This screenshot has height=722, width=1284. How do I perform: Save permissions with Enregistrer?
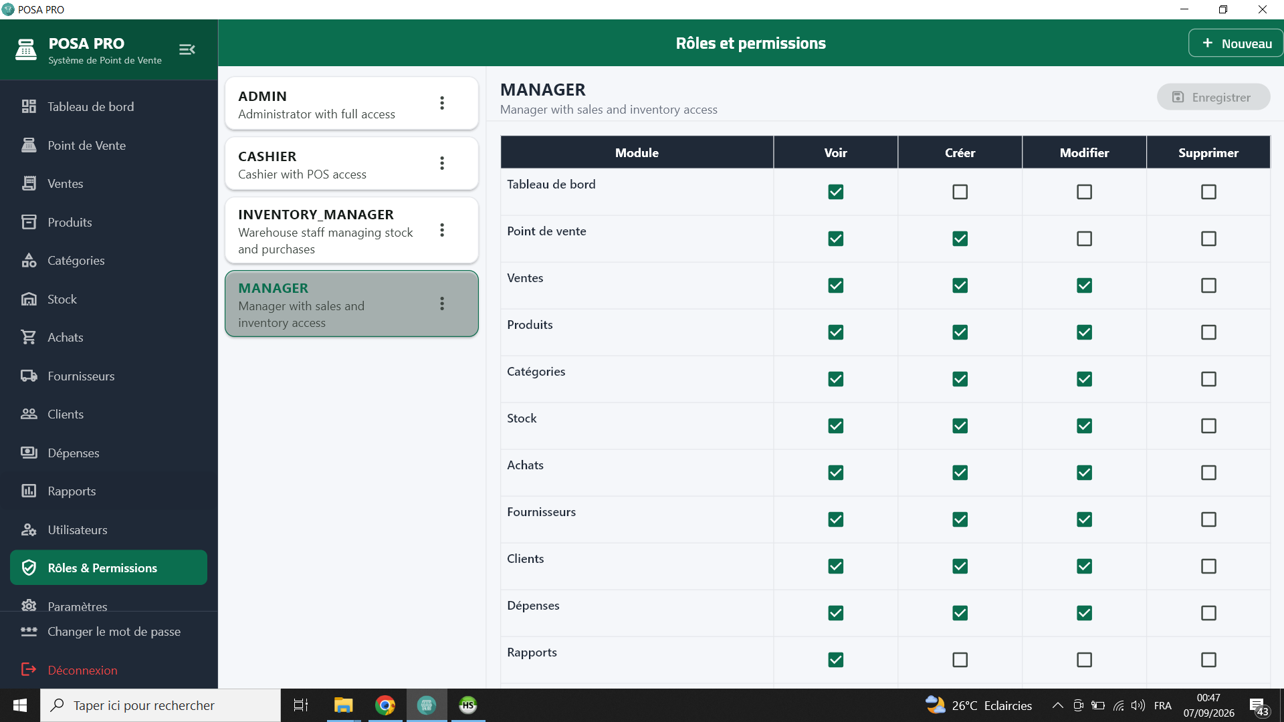(1213, 97)
